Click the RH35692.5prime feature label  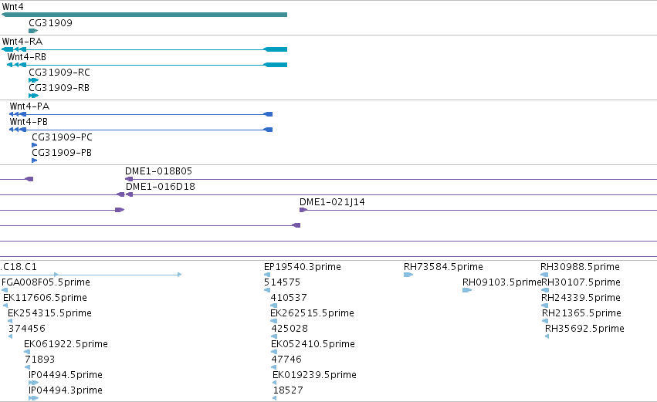click(584, 328)
